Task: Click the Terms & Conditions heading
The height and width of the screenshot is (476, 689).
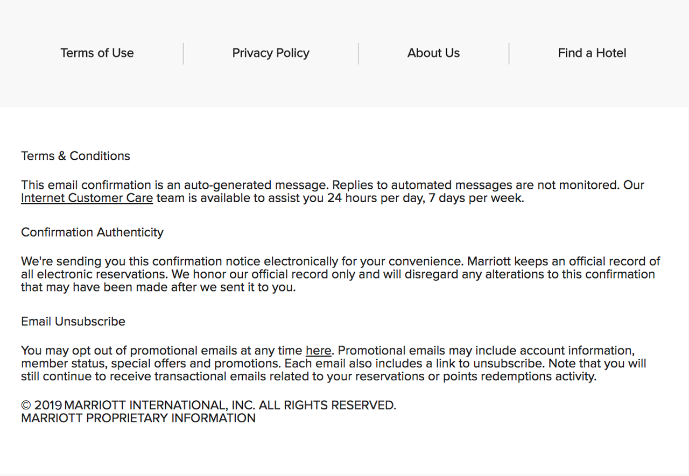Action: click(x=75, y=156)
